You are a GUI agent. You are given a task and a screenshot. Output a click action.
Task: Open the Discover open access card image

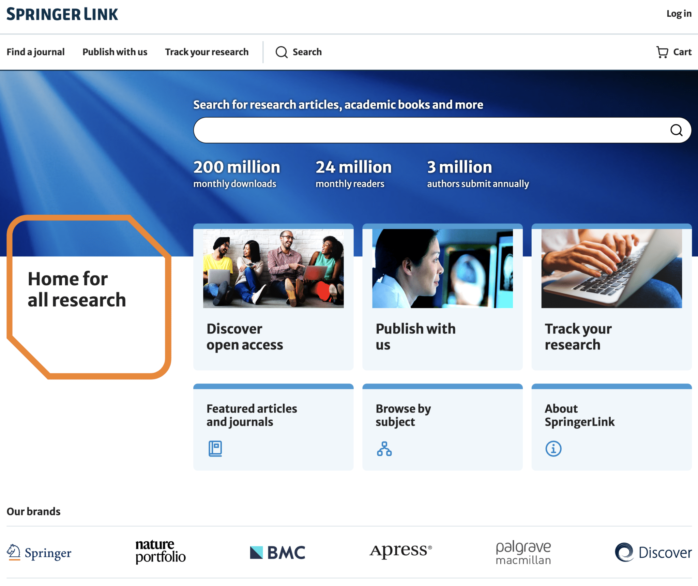pos(273,268)
